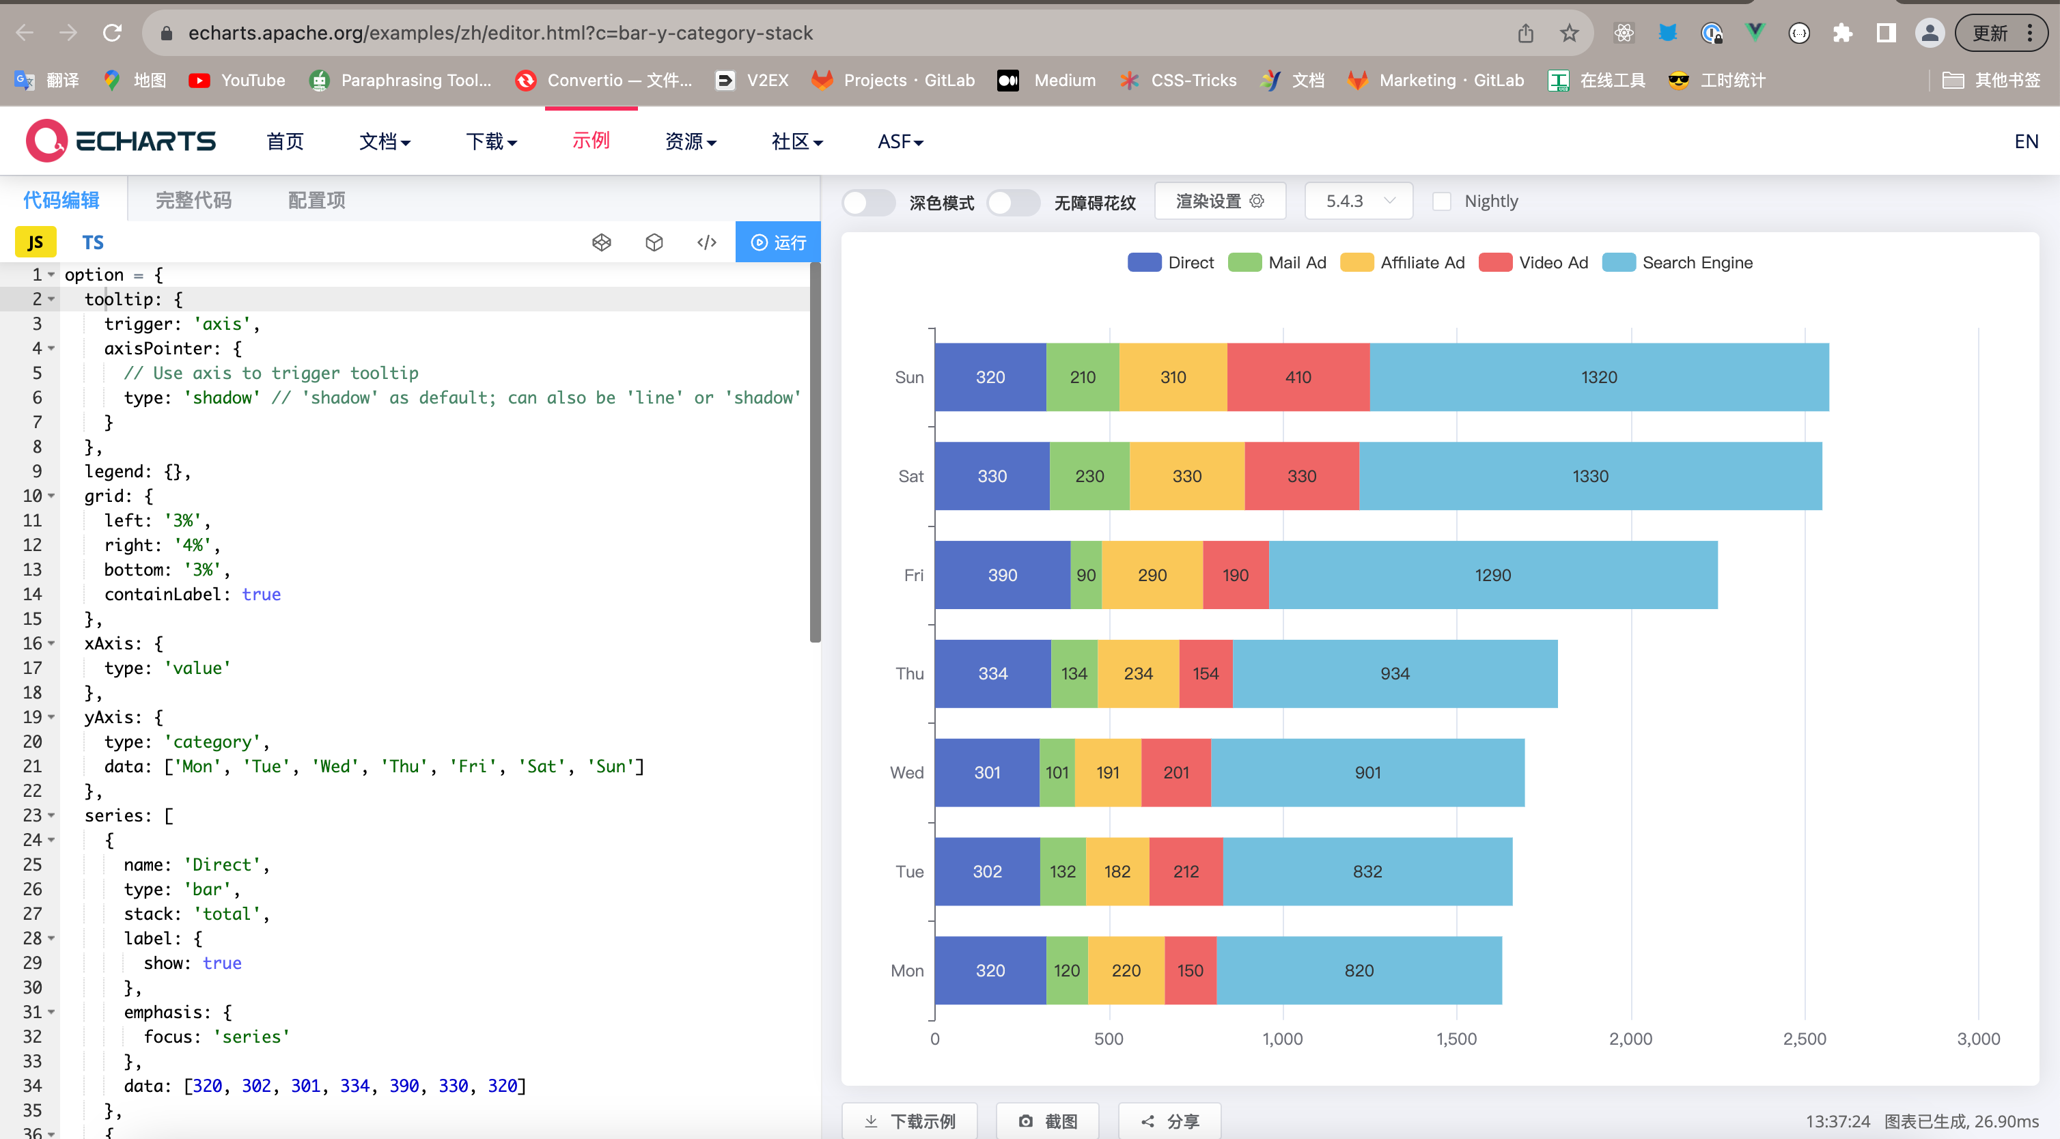This screenshot has height=1139, width=2060.
Task: Expand the 文档 navigation dropdown
Action: (x=385, y=141)
